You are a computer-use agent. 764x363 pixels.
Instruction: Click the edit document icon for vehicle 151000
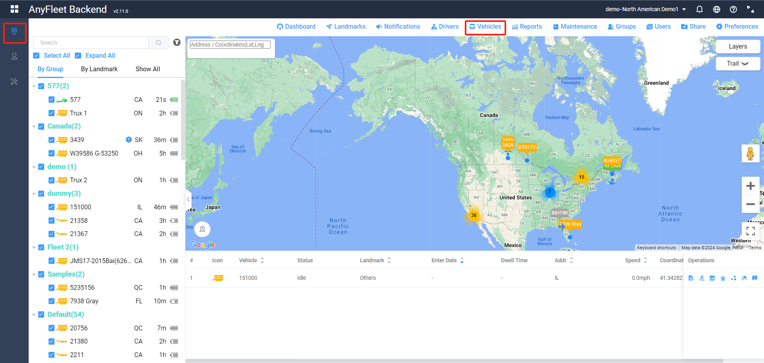[691, 278]
